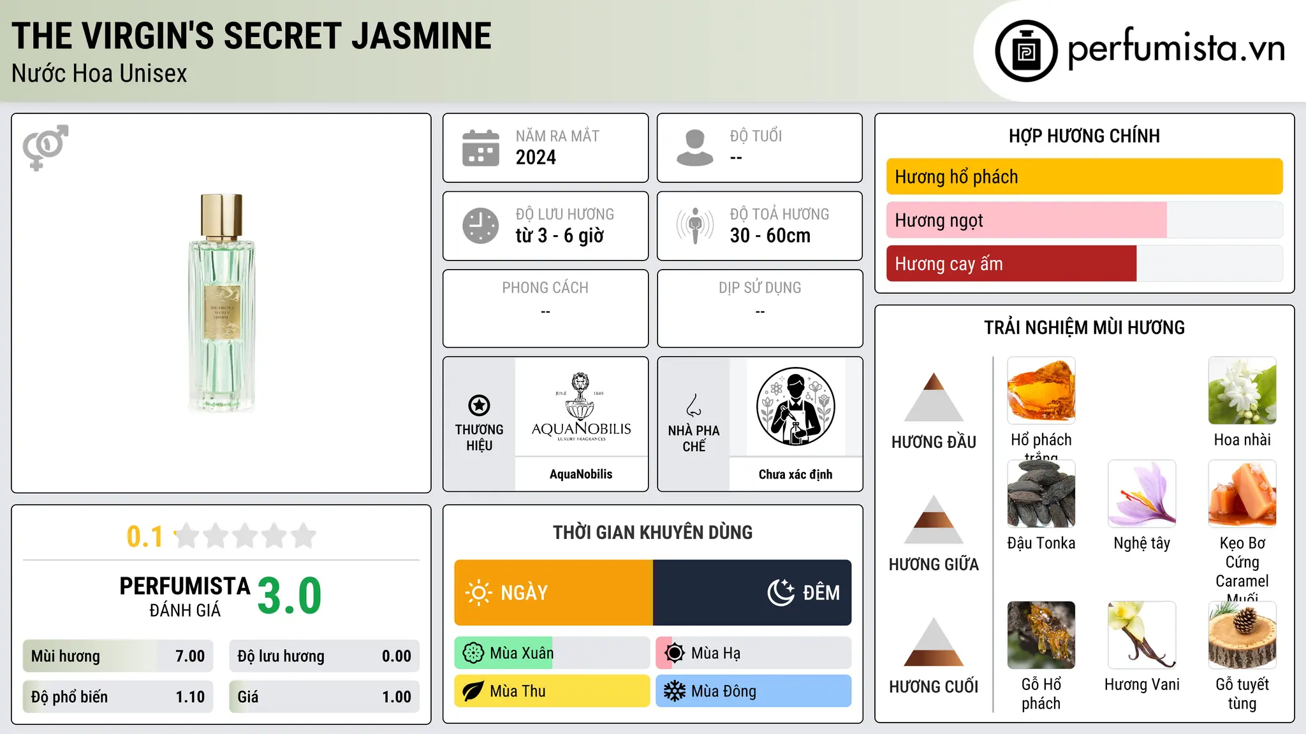Click the snowflake icon for Mùa Đông
Screen dimensions: 1306x734
point(675,691)
